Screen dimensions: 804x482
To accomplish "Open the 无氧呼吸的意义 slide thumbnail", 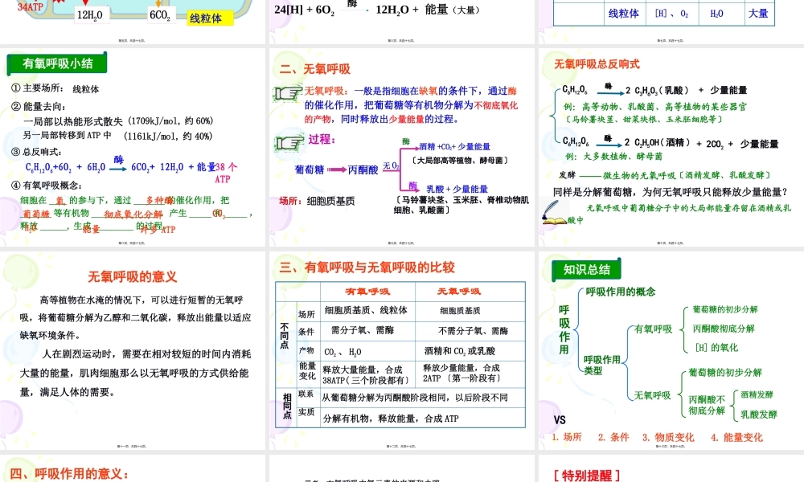I will [x=133, y=350].
